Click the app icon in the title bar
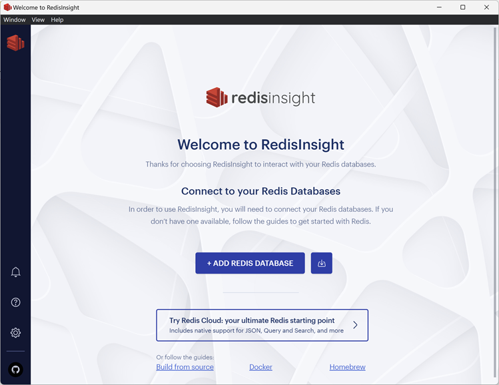 [x=7, y=7]
